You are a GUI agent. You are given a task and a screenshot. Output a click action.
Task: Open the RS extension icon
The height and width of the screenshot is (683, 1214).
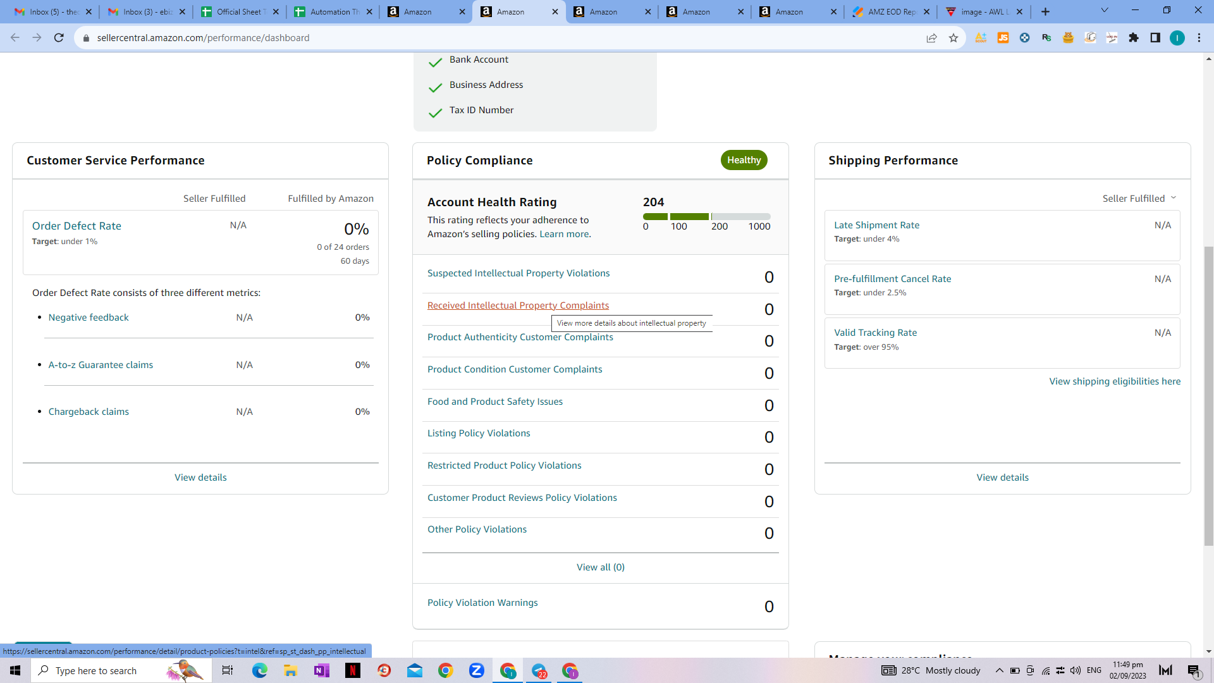coord(1046,38)
